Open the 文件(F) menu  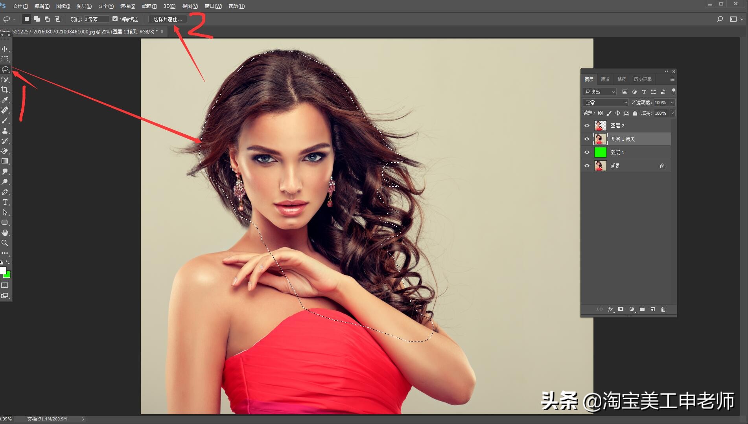pos(20,6)
